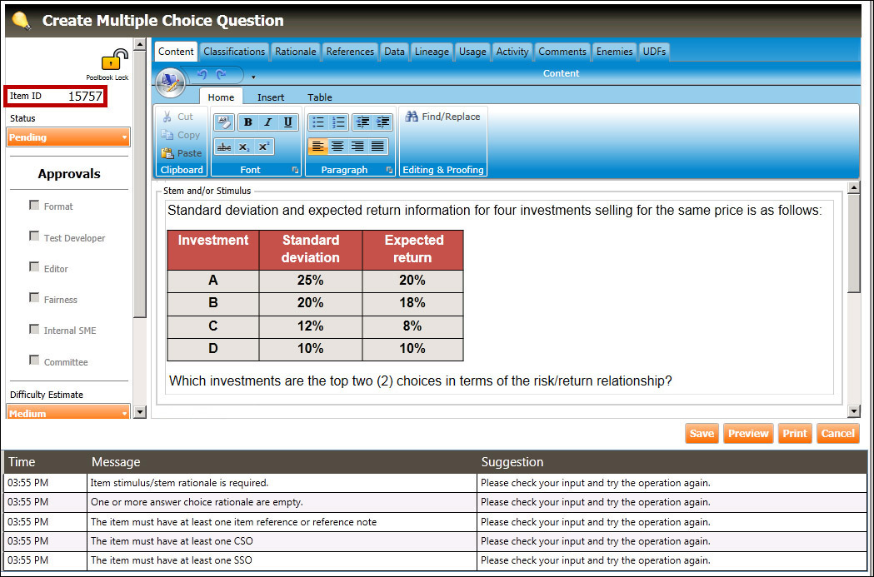The height and width of the screenshot is (577, 874).
Task: Center align the paragraph
Action: click(337, 147)
